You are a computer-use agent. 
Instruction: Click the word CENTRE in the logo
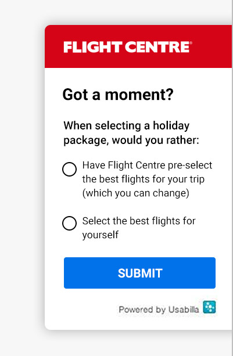click(x=157, y=47)
